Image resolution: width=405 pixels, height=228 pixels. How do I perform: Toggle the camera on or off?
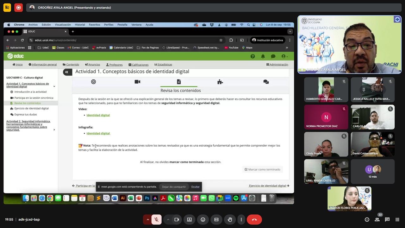pos(177,219)
